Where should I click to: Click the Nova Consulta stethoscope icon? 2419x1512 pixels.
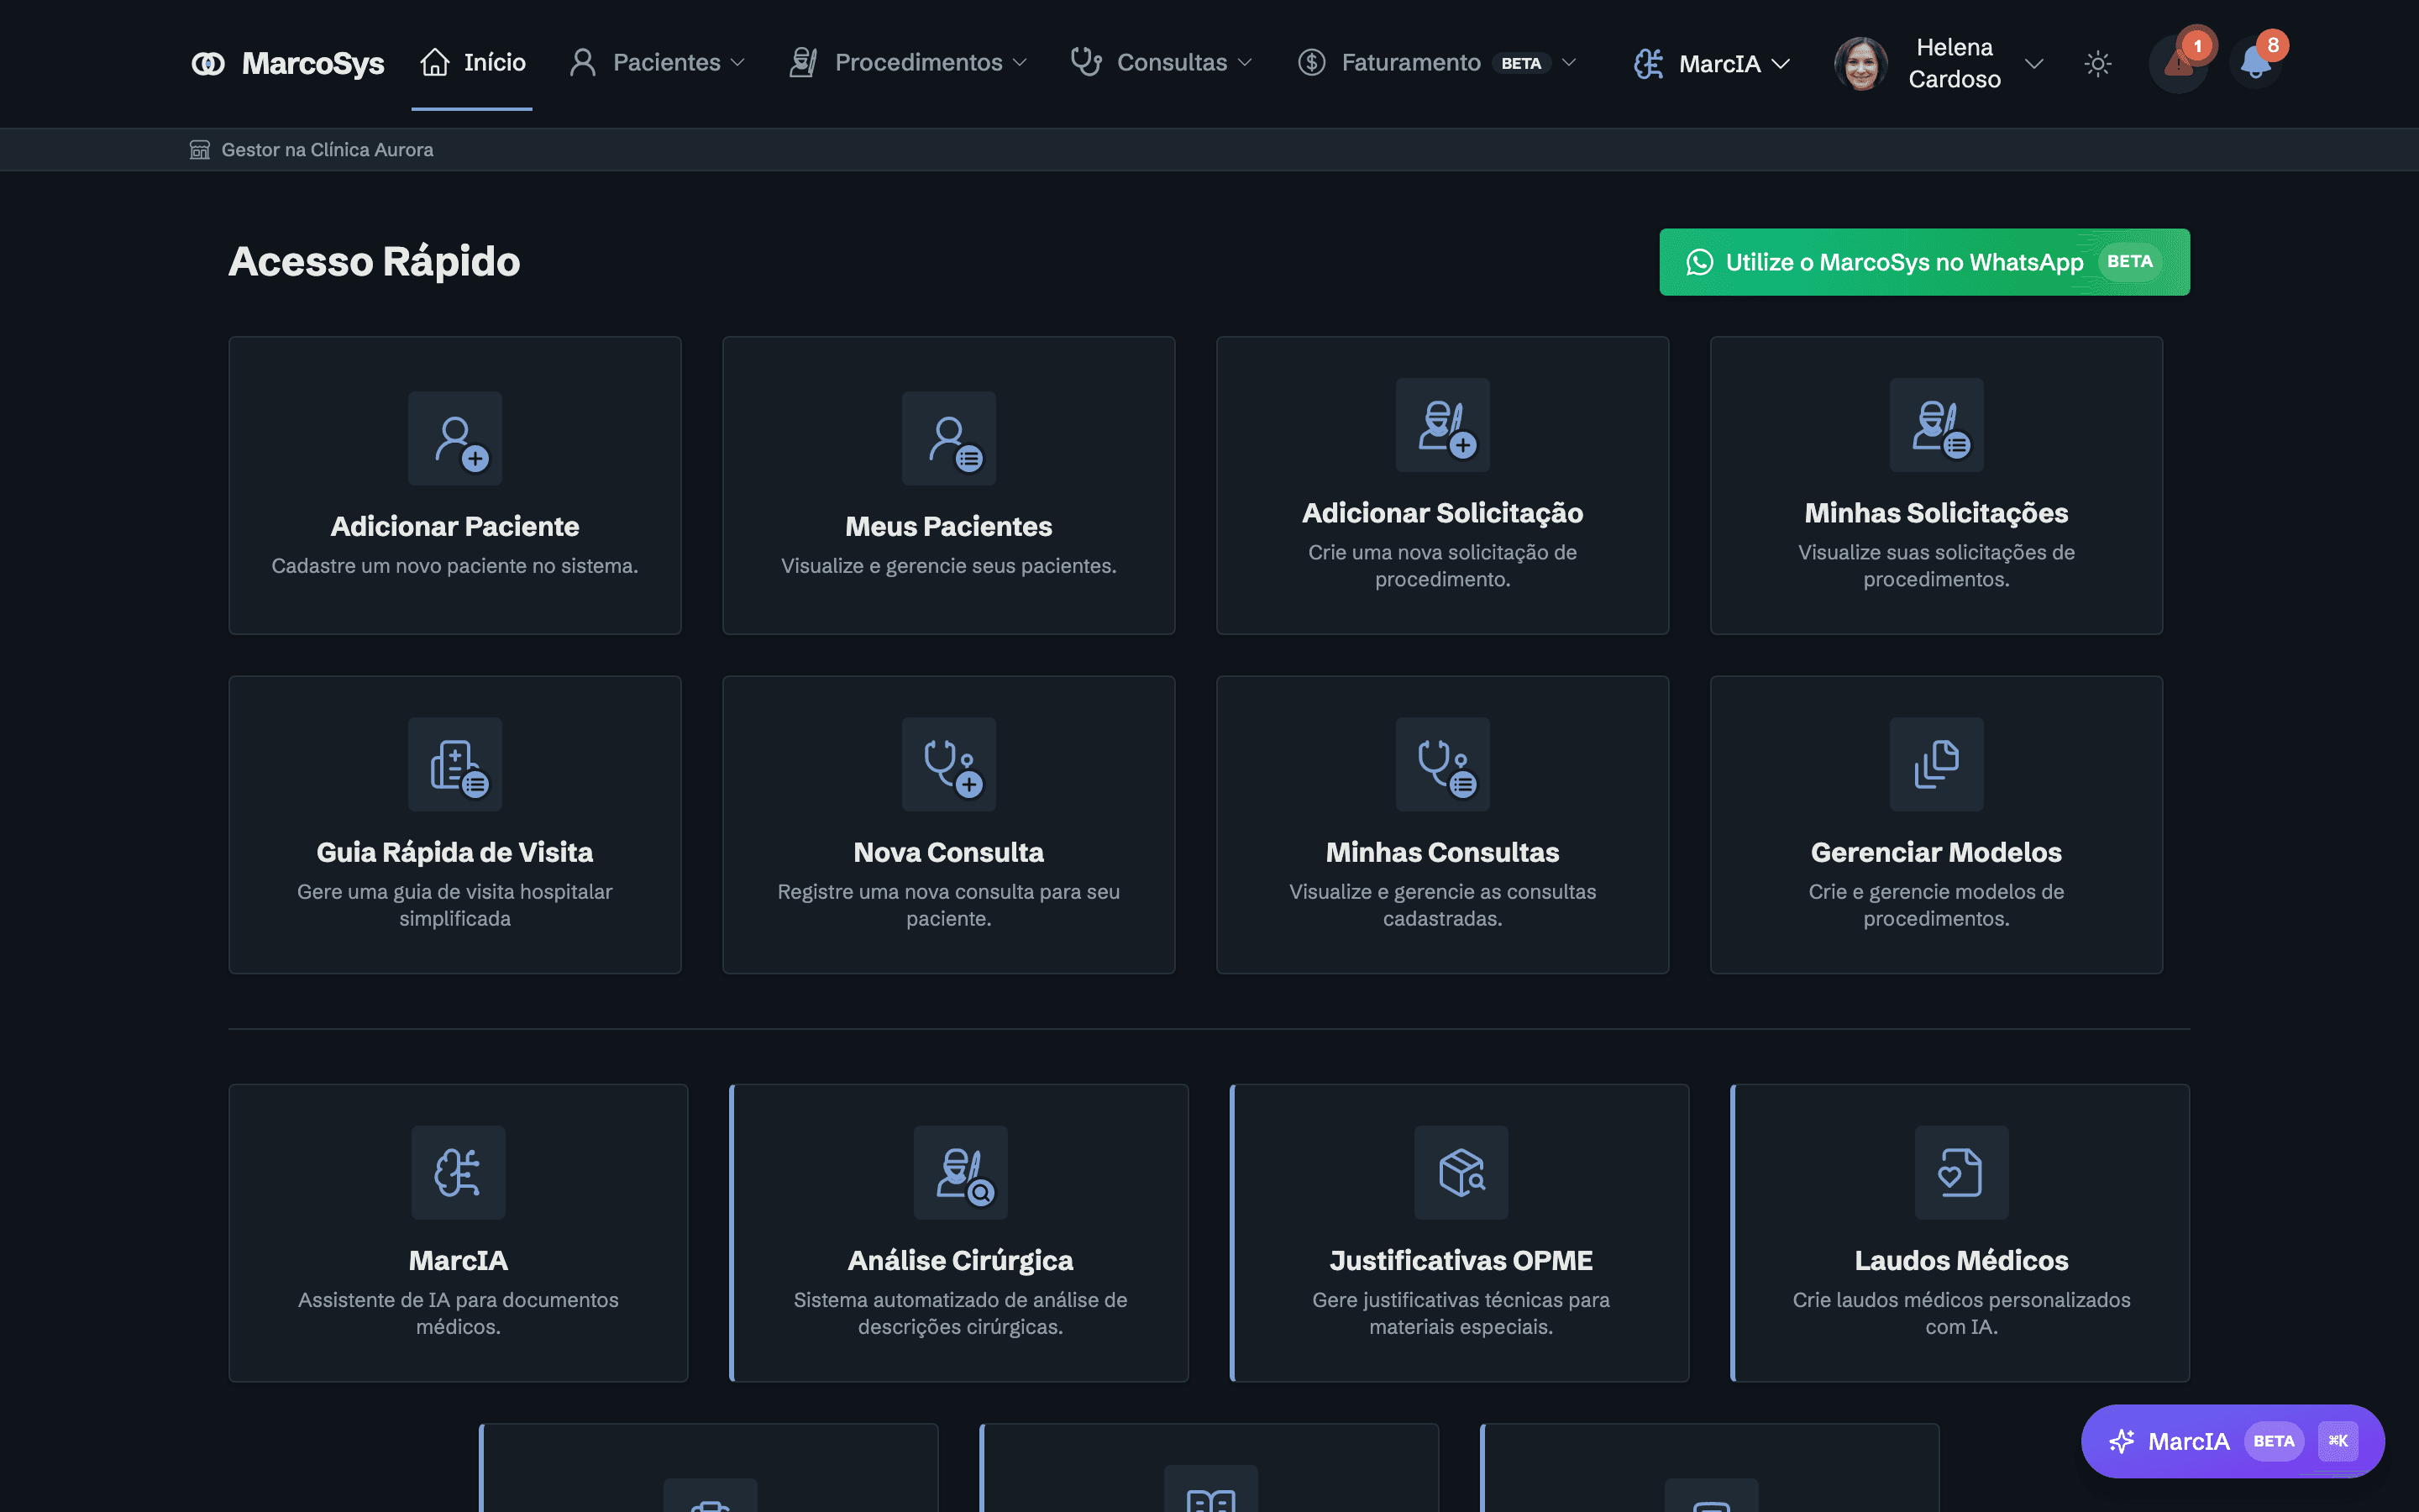pyautogui.click(x=948, y=764)
